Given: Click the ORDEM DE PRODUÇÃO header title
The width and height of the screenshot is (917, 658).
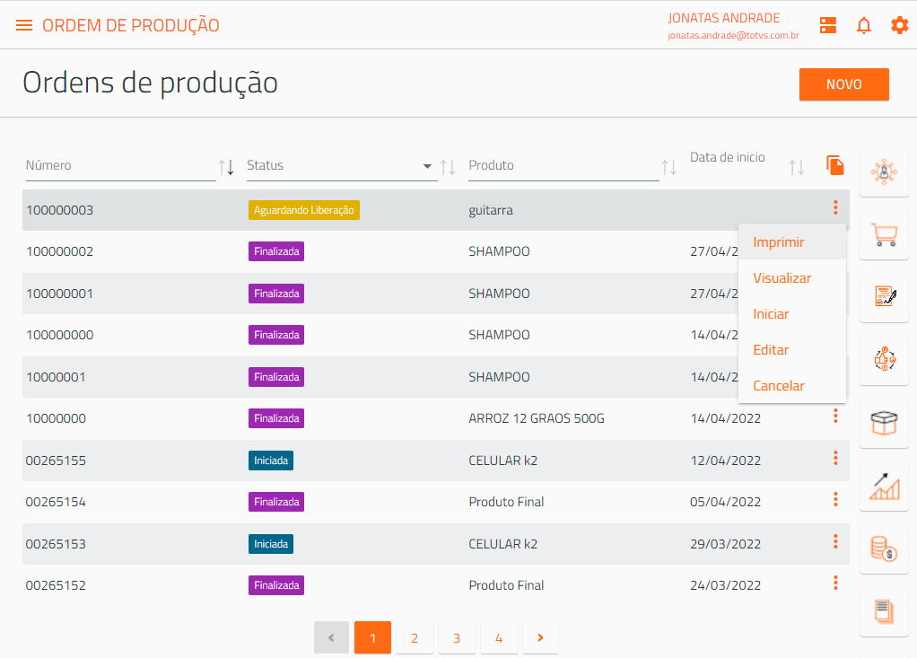Looking at the screenshot, I should coord(131,26).
